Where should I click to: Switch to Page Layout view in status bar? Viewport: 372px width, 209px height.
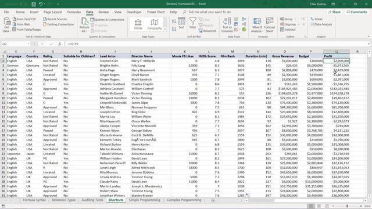coord(319,206)
